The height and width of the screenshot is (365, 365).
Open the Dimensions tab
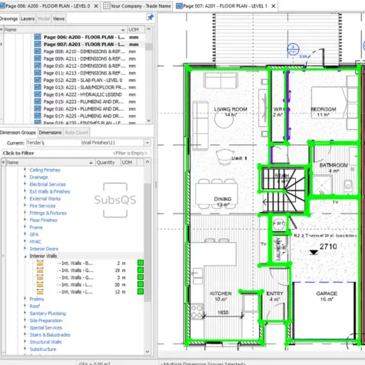(x=50, y=132)
